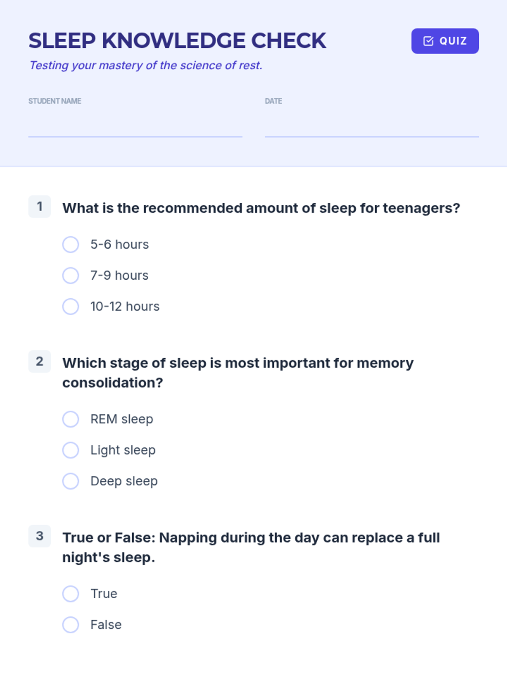Click the question 1 number badge
Viewport: 507px width, 676px height.
(x=40, y=207)
